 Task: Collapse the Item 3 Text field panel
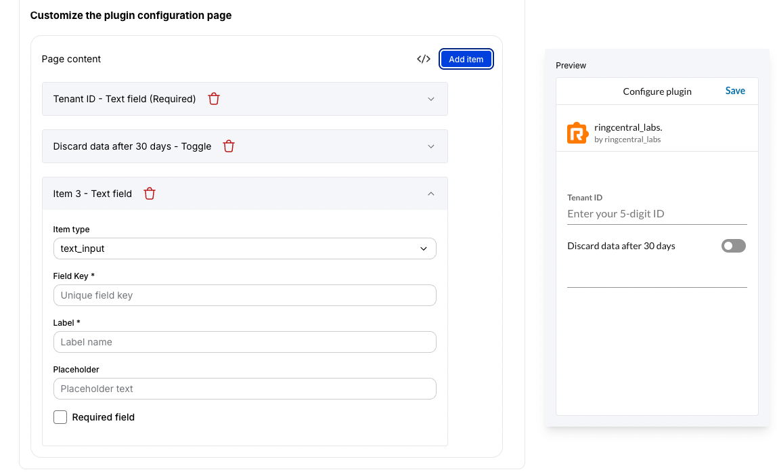tap(431, 193)
